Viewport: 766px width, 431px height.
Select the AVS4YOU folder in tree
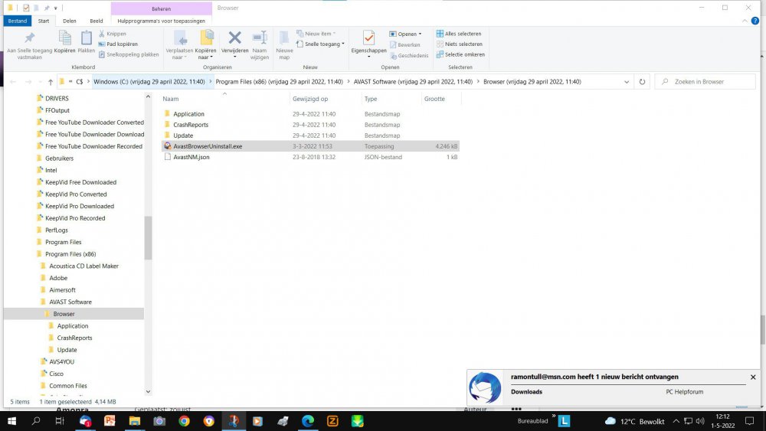click(x=61, y=361)
